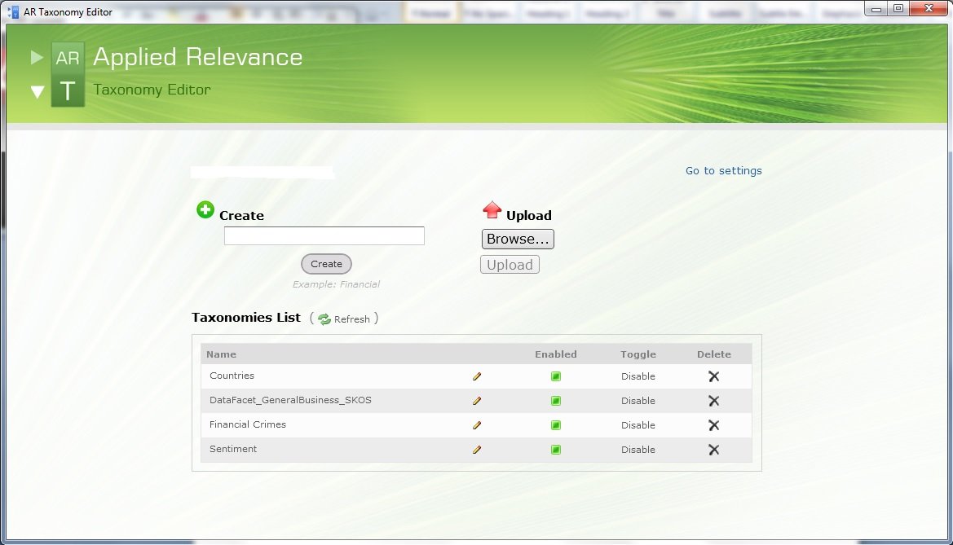This screenshot has height=545, width=953.
Task: Select the Countries taxonomy name
Action: [x=232, y=376]
